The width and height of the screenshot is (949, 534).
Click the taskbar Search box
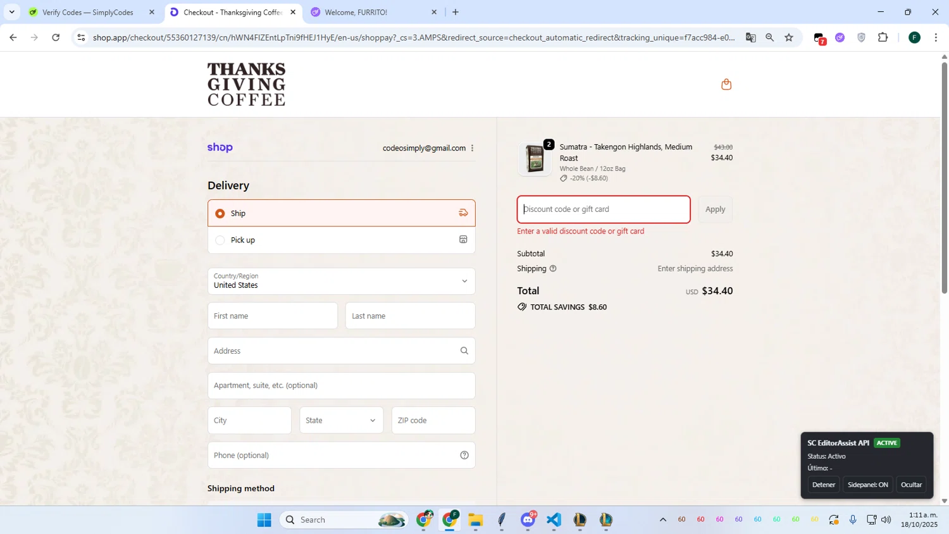tap(344, 519)
